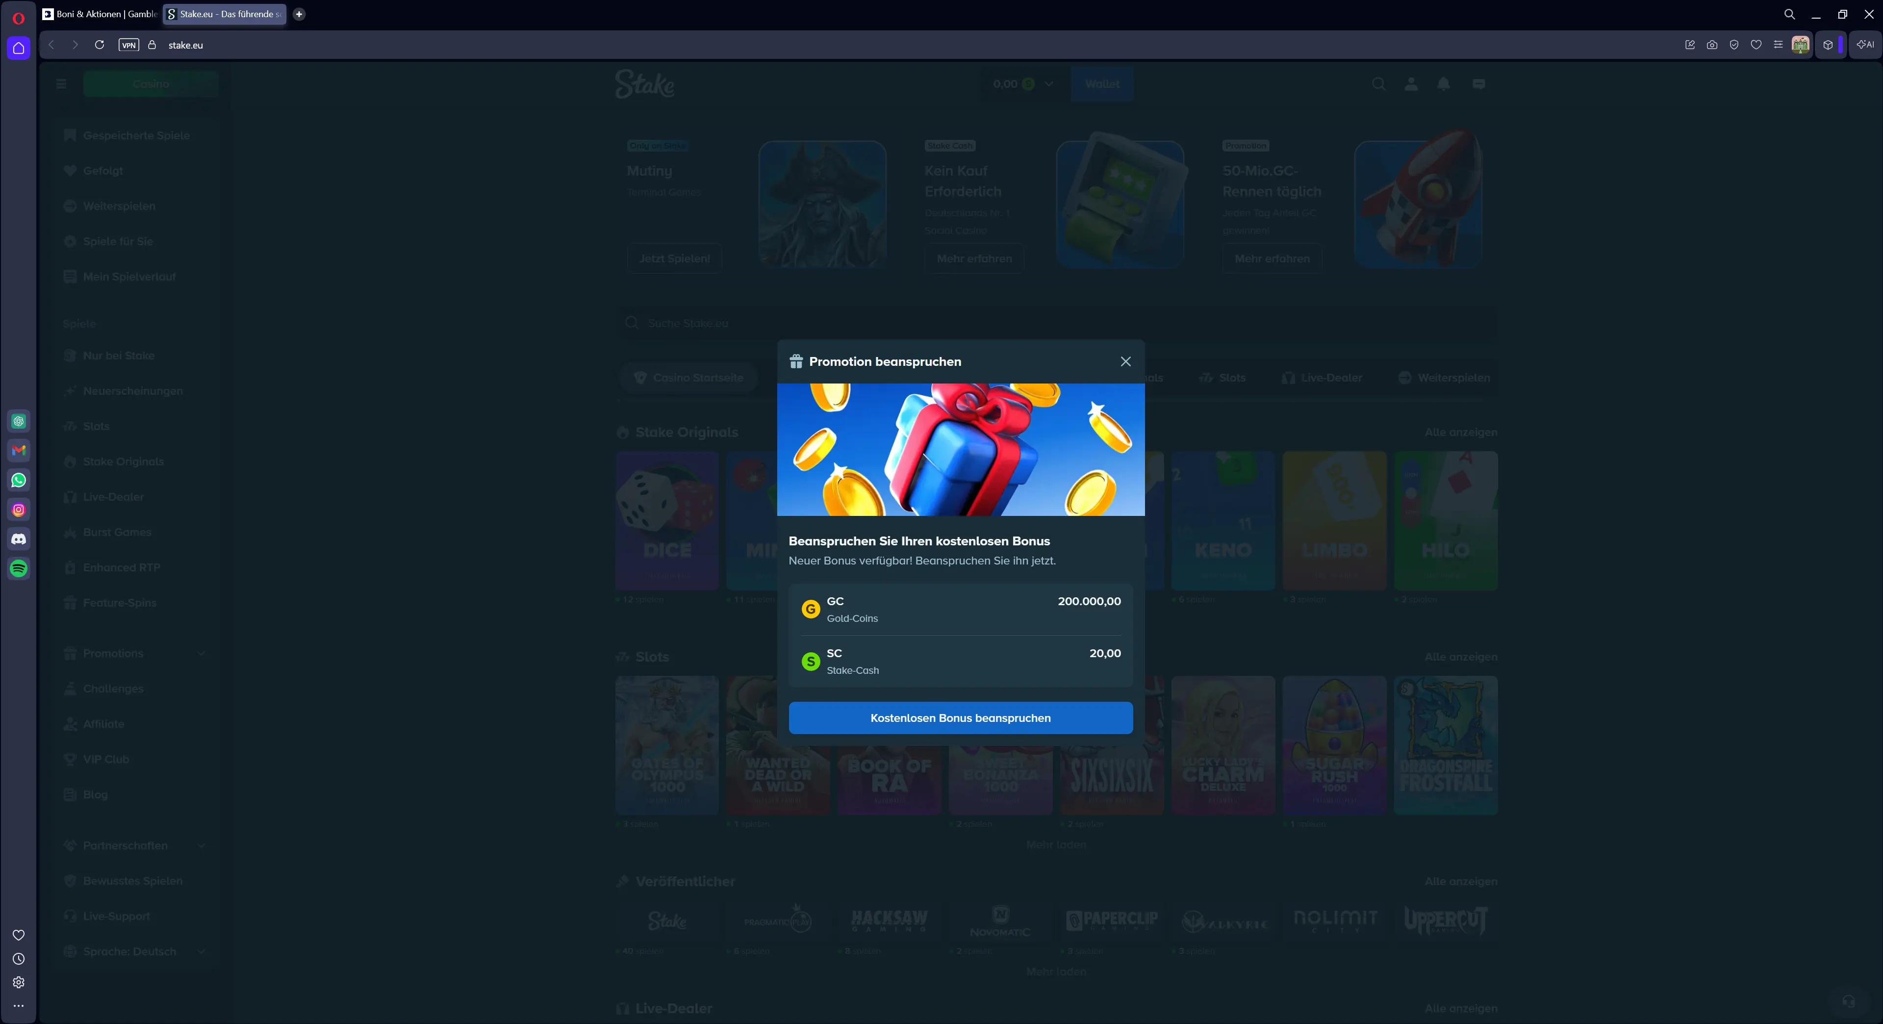Select the Stake.eu browser tab
Viewport: 1883px width, 1024px height.
225,14
